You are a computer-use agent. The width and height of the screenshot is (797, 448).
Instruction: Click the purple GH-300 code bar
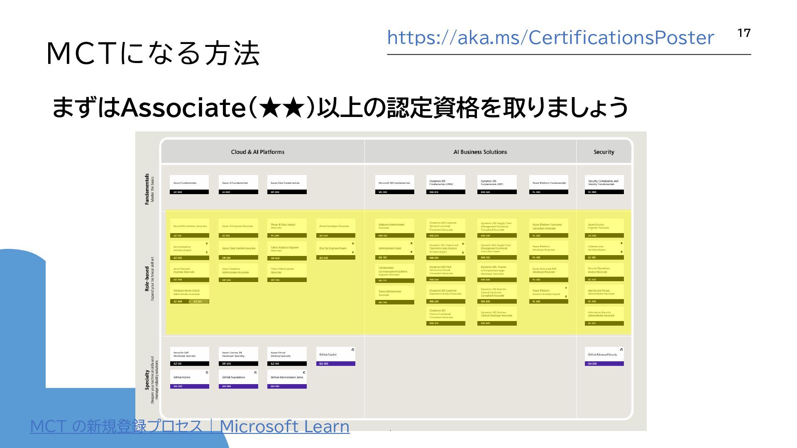point(335,364)
